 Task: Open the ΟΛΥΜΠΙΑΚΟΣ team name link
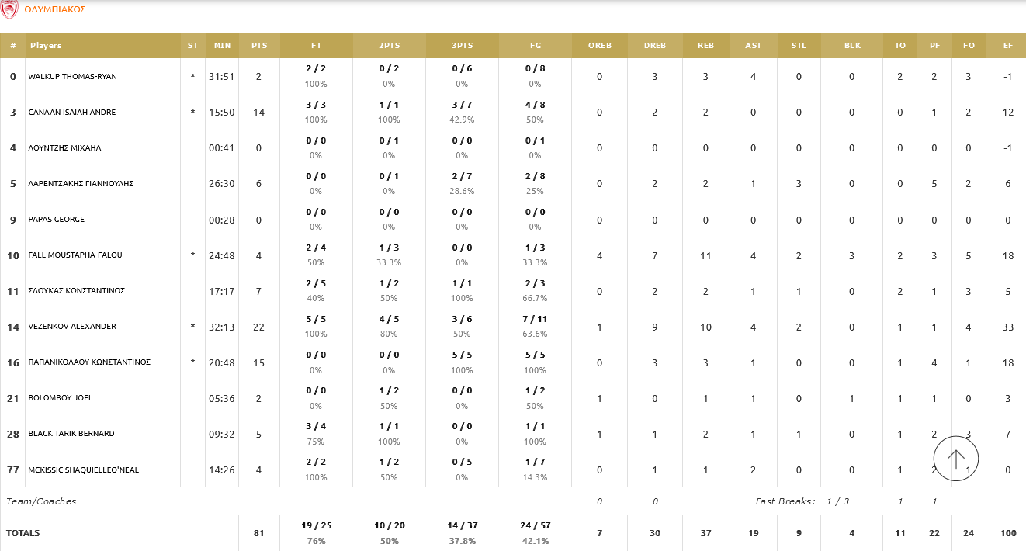point(55,9)
